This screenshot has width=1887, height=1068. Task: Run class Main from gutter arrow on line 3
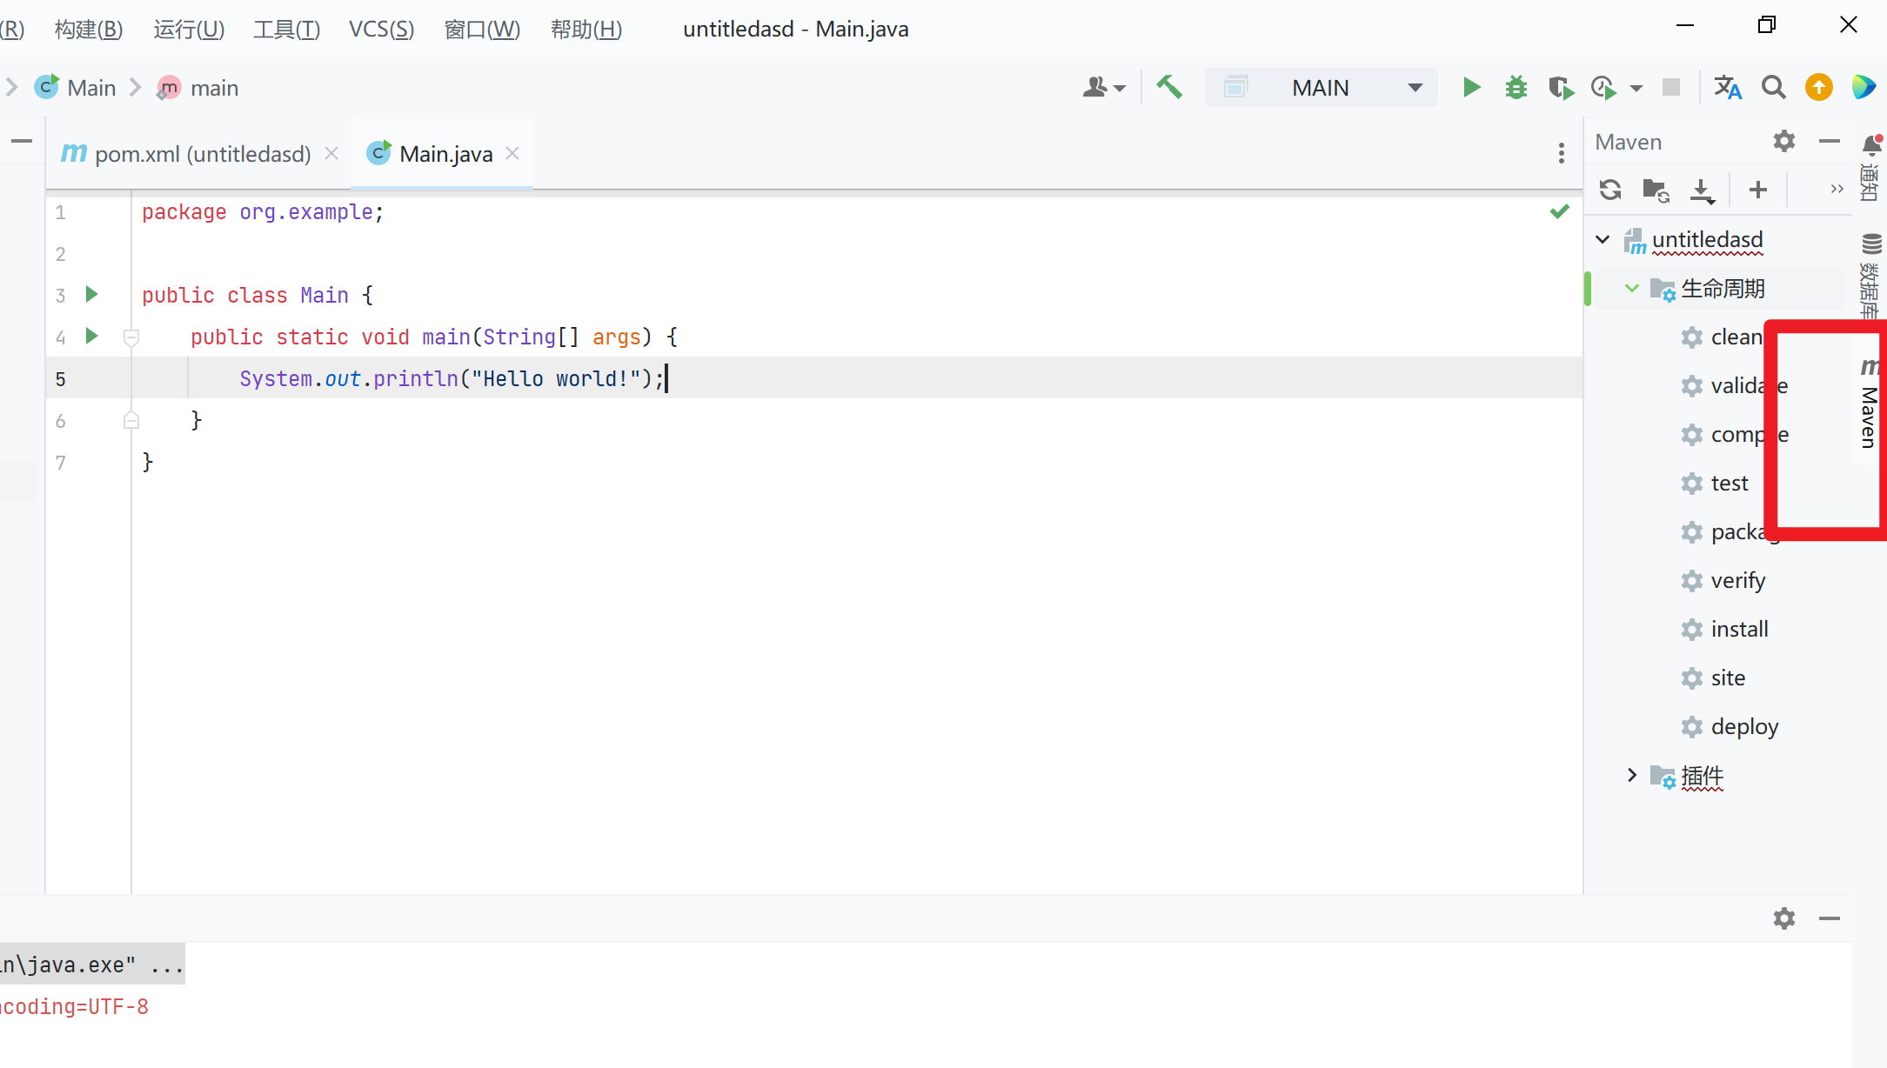[91, 295]
